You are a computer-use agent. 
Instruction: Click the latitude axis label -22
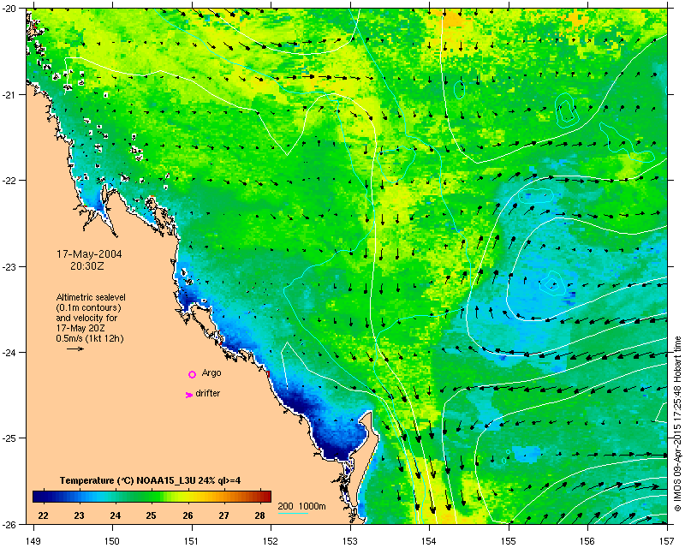pyautogui.click(x=9, y=181)
